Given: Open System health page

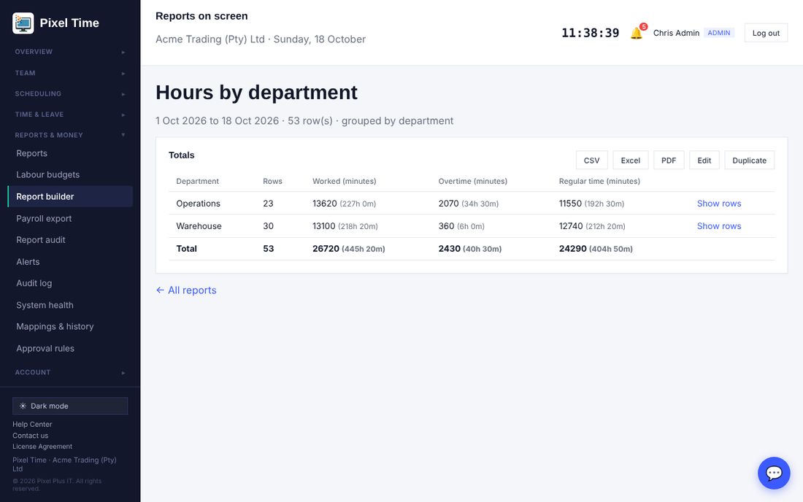Looking at the screenshot, I should pyautogui.click(x=70, y=305).
